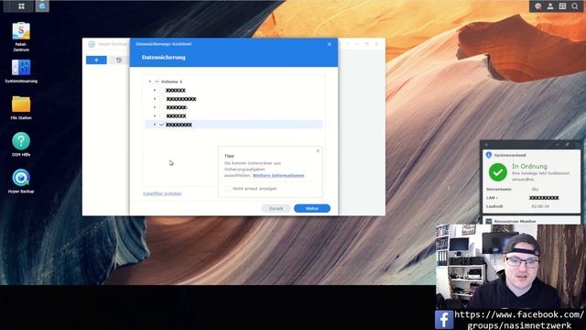Expand the first folder under Volume 1
Screen dimensions: 586x330
(155, 91)
